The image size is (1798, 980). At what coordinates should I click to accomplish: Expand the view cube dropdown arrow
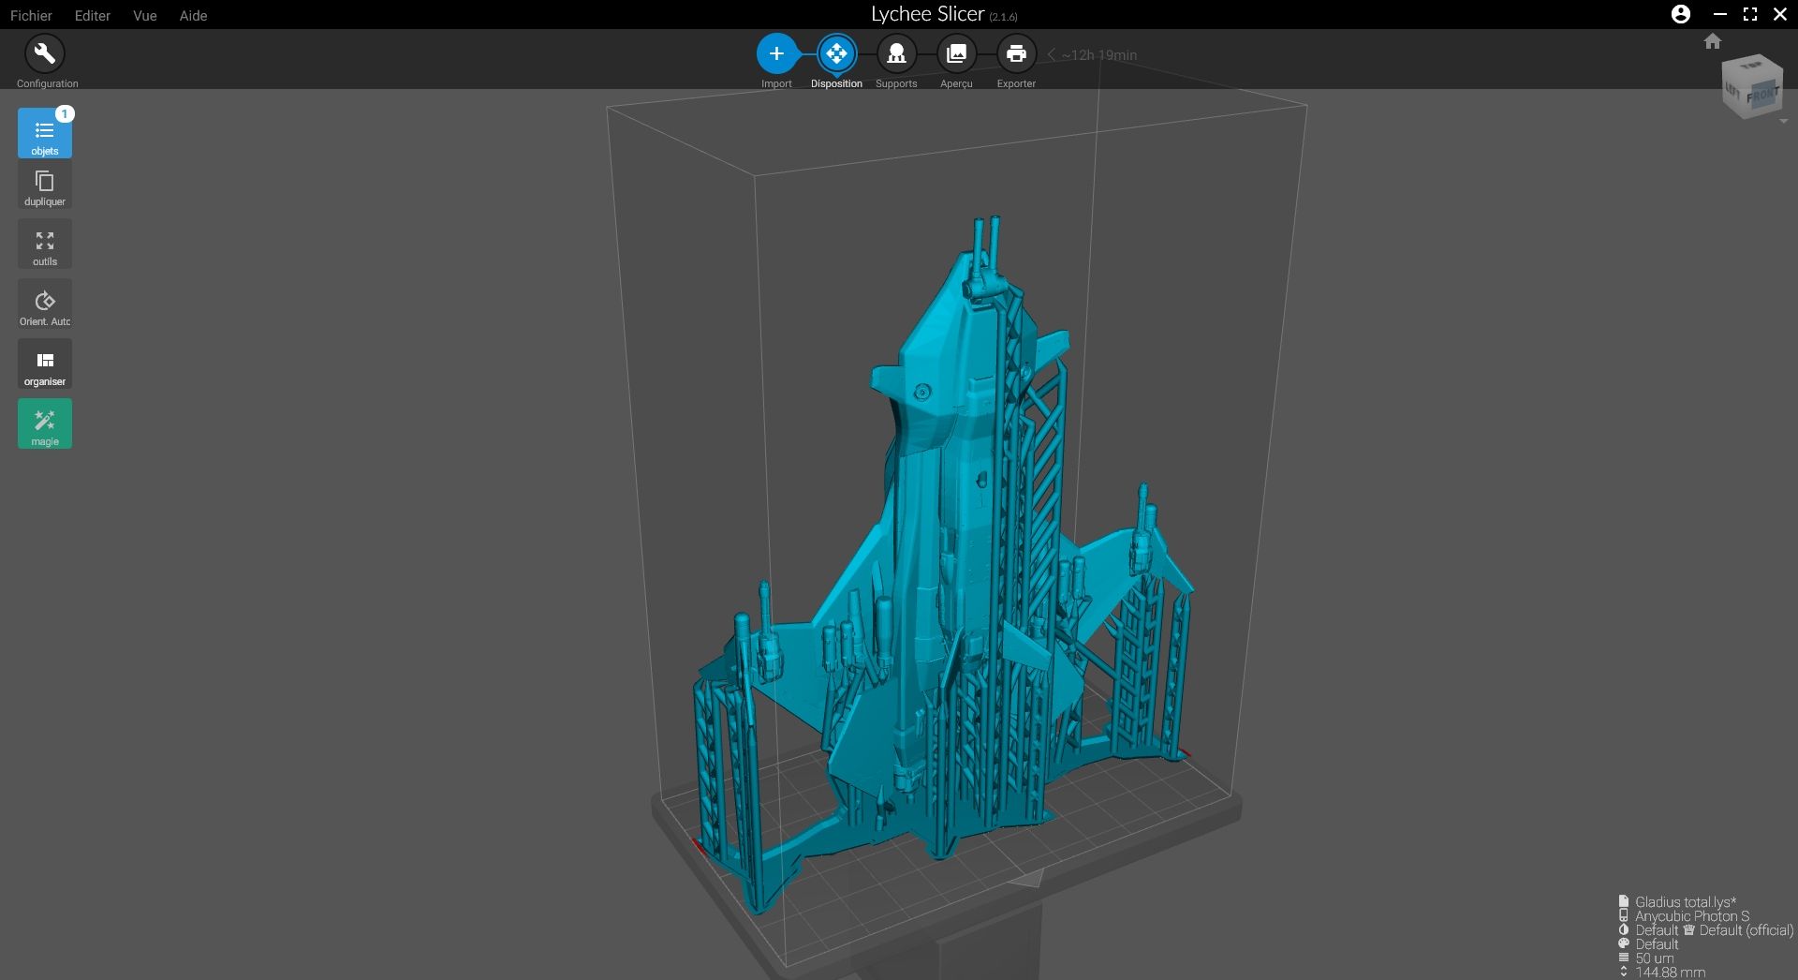tap(1783, 122)
